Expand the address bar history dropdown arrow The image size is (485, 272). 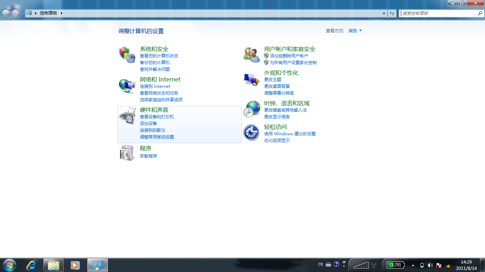click(384, 13)
